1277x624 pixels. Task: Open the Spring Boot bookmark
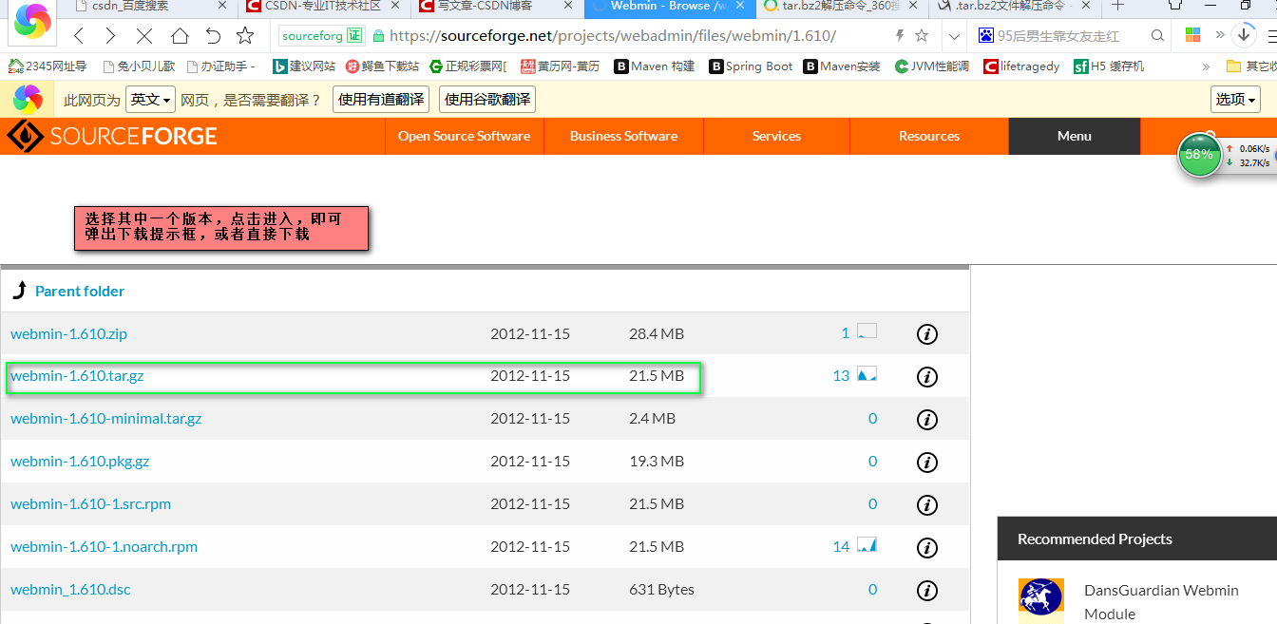click(751, 66)
